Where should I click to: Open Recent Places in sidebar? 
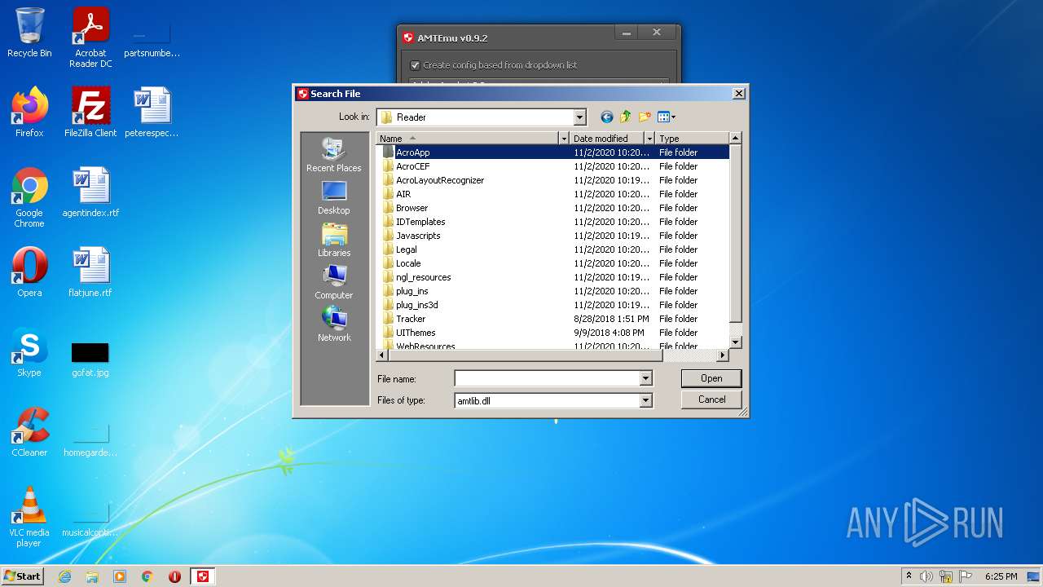(x=334, y=155)
